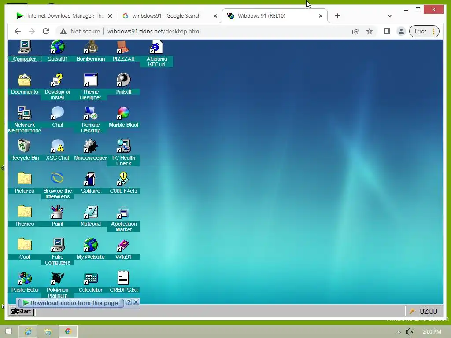Launch the Minesweeper game icon
The width and height of the screenshot is (451, 338).
91,150
